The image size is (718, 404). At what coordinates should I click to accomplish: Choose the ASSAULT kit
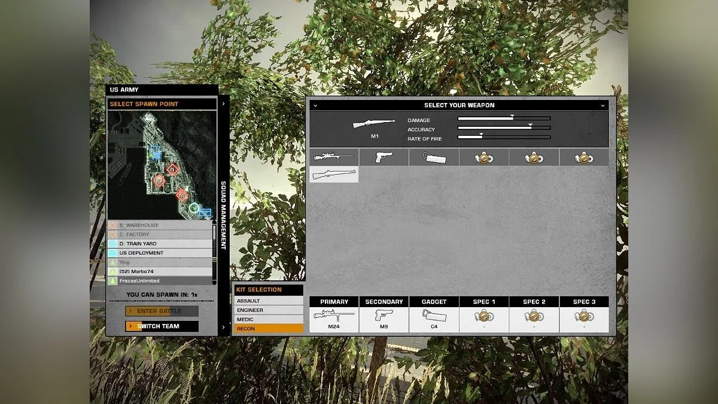[x=269, y=301]
